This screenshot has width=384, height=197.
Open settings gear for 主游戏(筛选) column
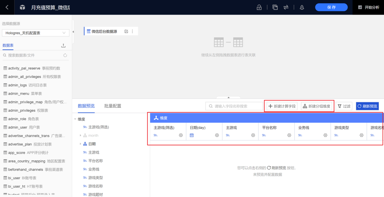point(181,135)
